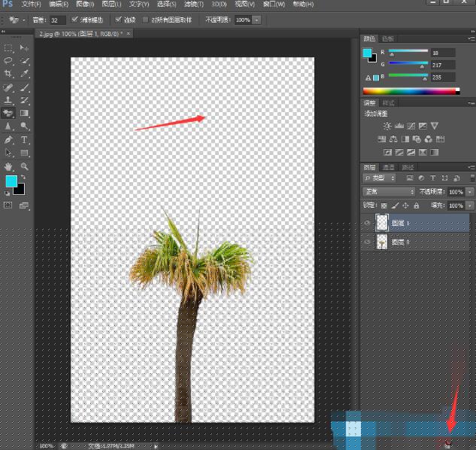Select the Rectangular Marquee tool

(x=9, y=47)
